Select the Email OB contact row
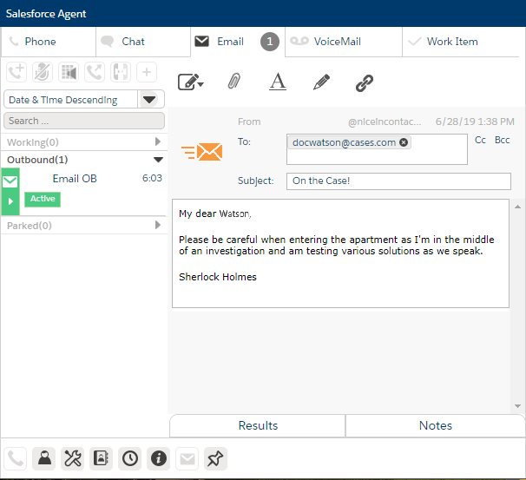 pyautogui.click(x=84, y=192)
